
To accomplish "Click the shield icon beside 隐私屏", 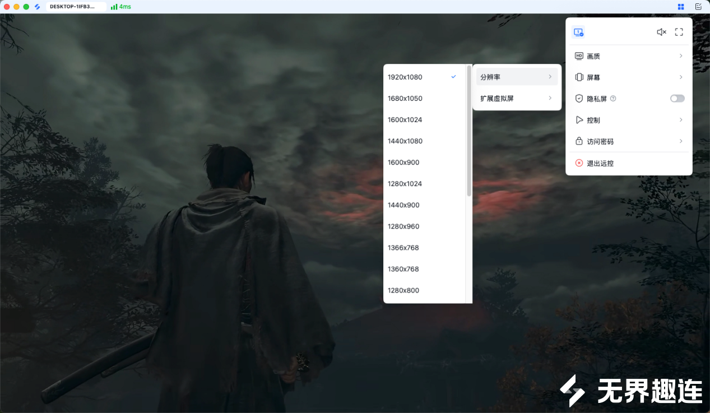I will pos(579,99).
